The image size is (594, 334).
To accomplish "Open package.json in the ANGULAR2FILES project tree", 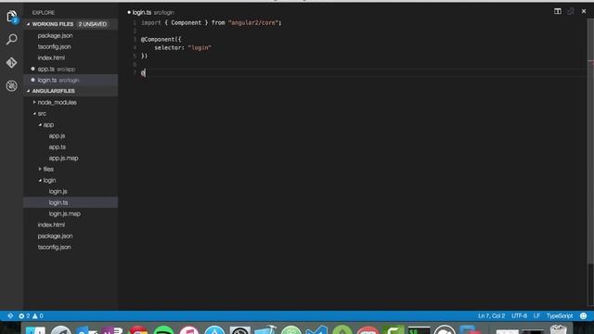I will 56,236.
